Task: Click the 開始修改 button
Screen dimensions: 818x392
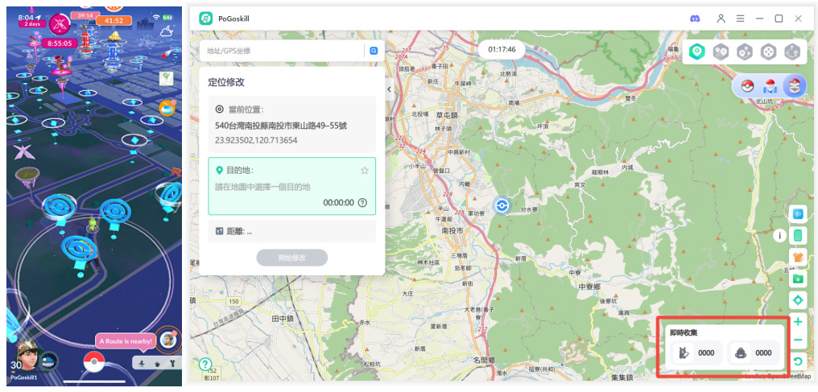Action: coord(292,258)
